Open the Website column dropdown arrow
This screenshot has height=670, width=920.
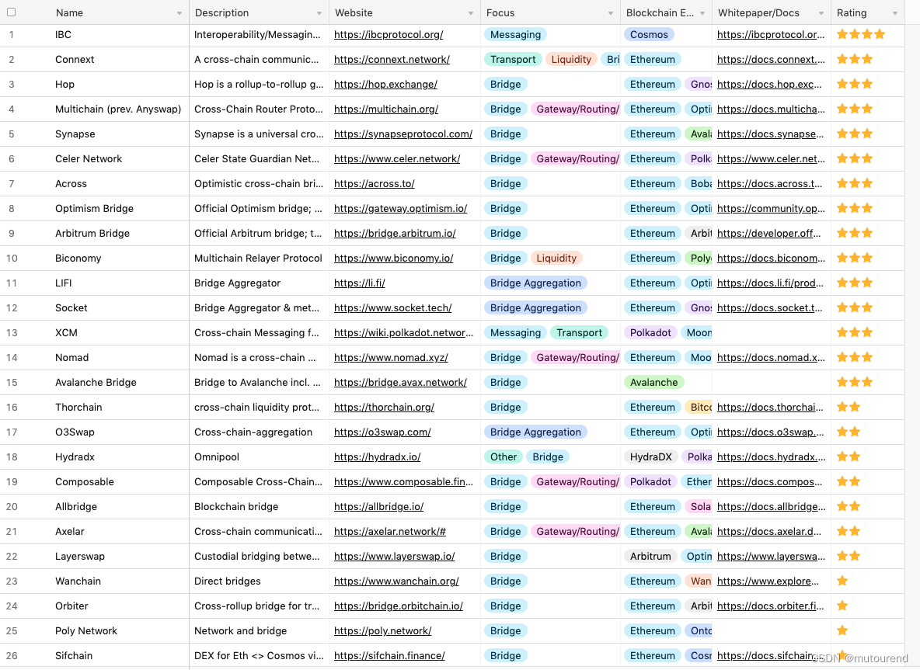click(x=471, y=13)
